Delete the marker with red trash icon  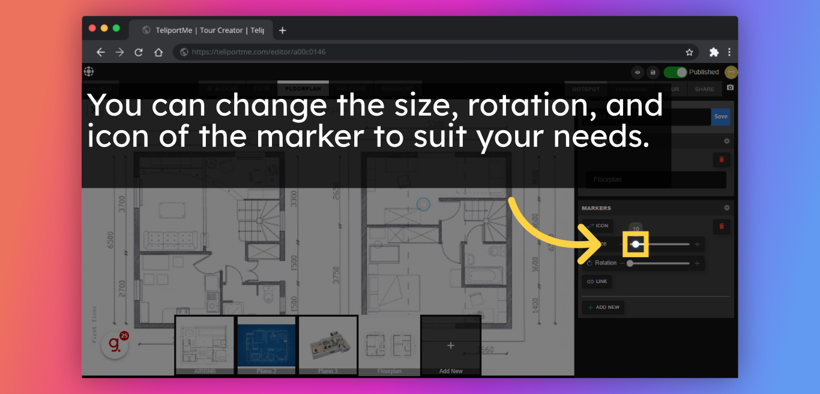tap(722, 226)
